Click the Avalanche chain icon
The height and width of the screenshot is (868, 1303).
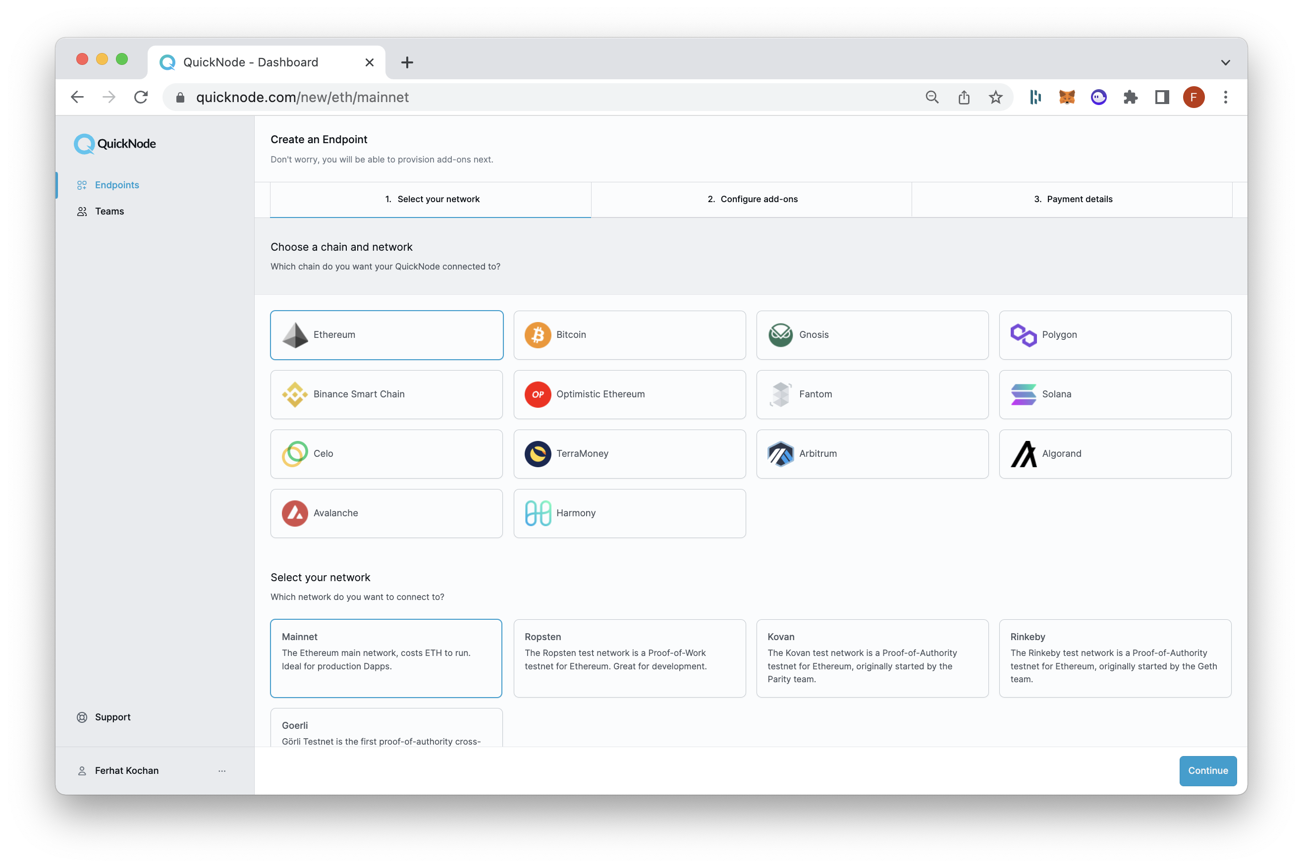[295, 513]
